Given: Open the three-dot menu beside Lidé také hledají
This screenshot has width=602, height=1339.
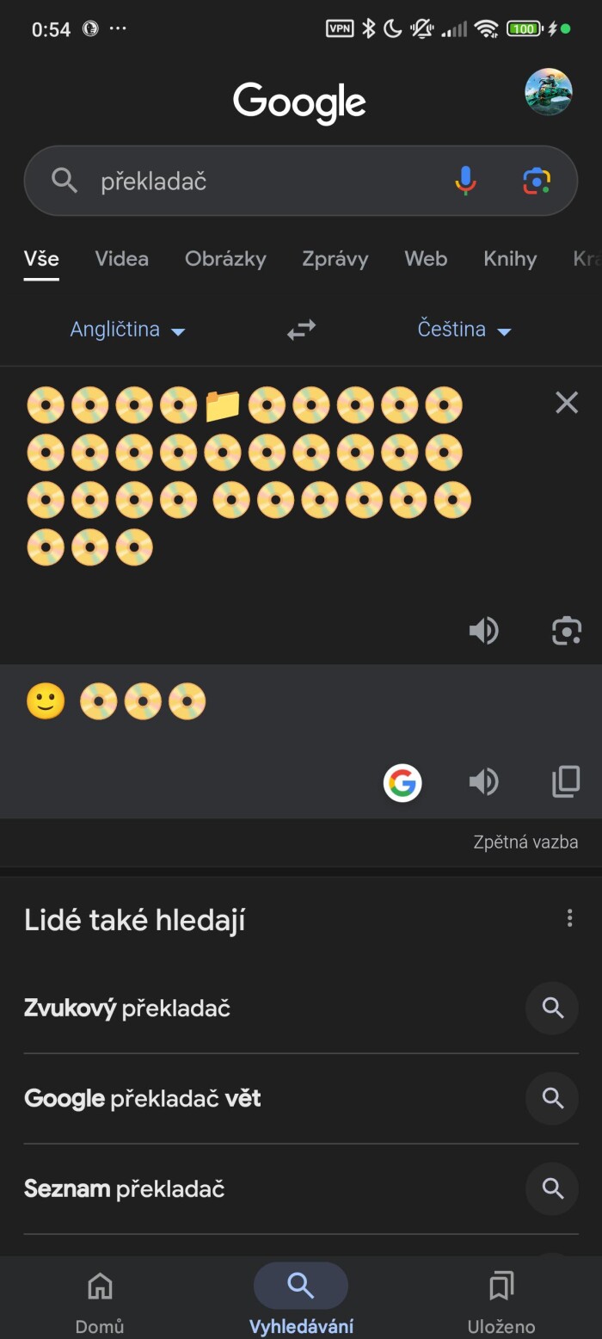Looking at the screenshot, I should tap(569, 918).
